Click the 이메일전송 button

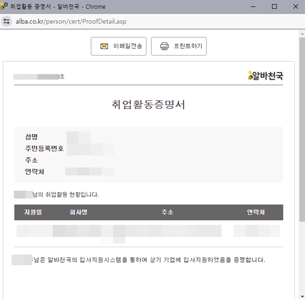(119, 46)
